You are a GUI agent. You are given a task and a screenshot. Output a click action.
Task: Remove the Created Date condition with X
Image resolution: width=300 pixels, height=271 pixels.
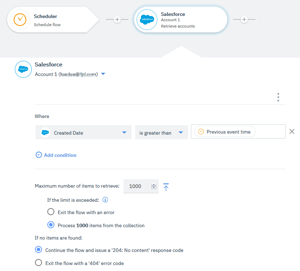(292, 131)
